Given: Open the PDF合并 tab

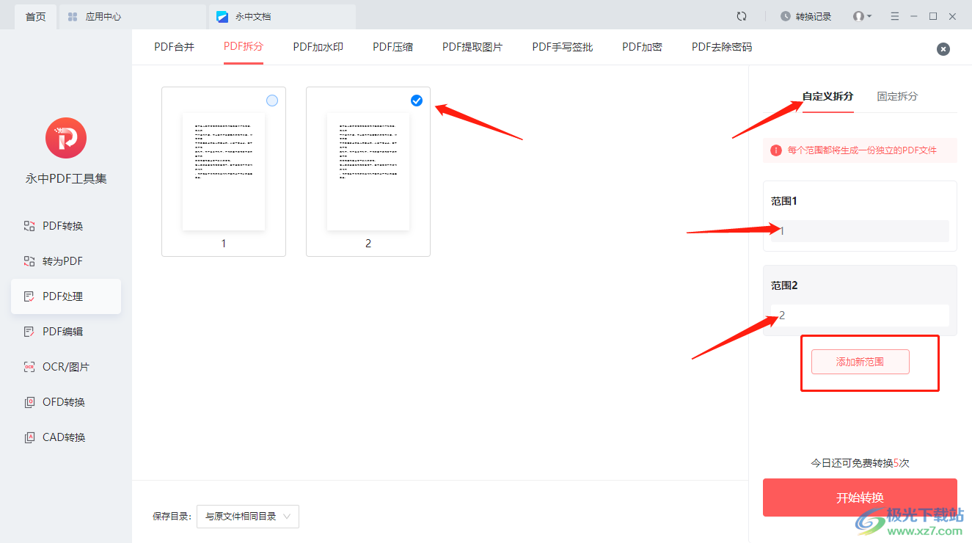Looking at the screenshot, I should (174, 47).
